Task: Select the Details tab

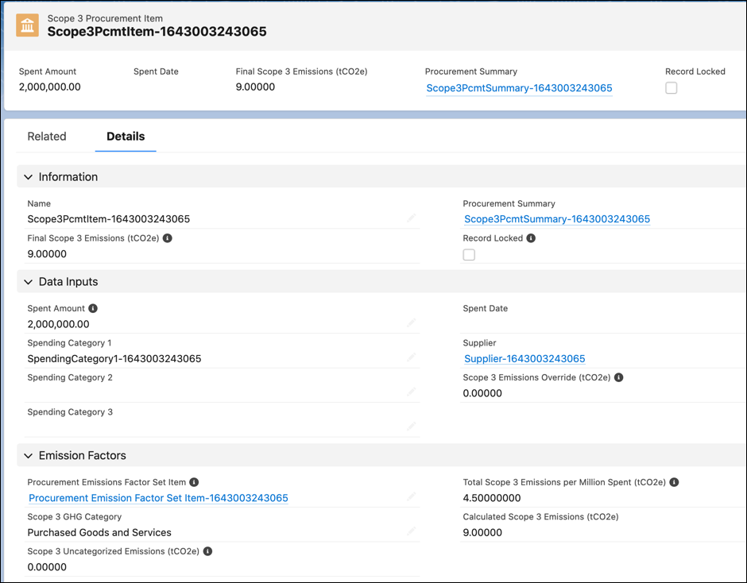Action: click(126, 137)
